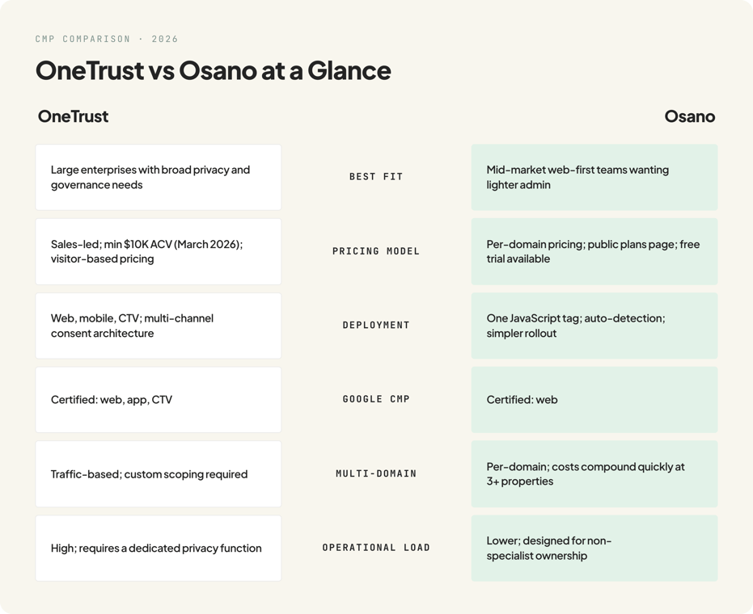Screen dimensions: 753x614
Task: Open the Large enterprises best-fit card
Action: click(x=159, y=177)
